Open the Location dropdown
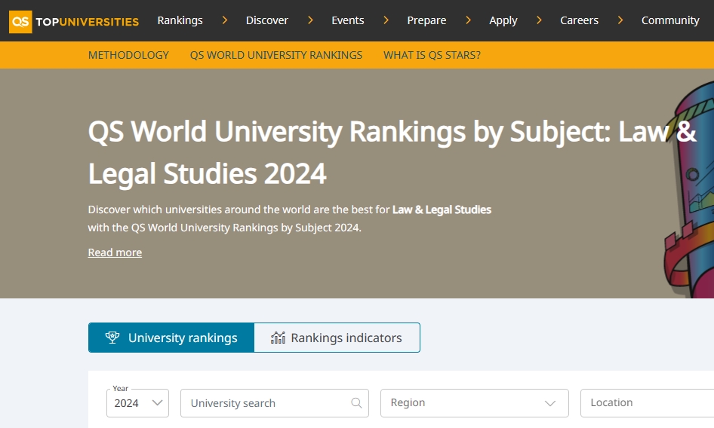This screenshot has width=714, height=428. pyautogui.click(x=647, y=403)
